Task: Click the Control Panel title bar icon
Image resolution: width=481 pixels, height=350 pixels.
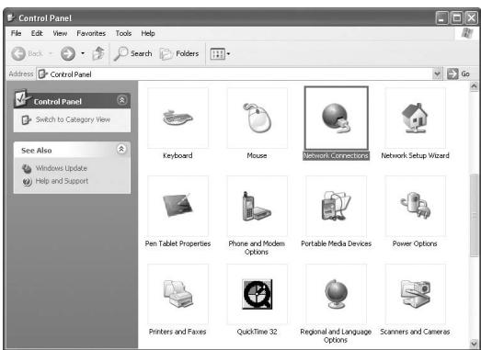Action: [x=11, y=17]
